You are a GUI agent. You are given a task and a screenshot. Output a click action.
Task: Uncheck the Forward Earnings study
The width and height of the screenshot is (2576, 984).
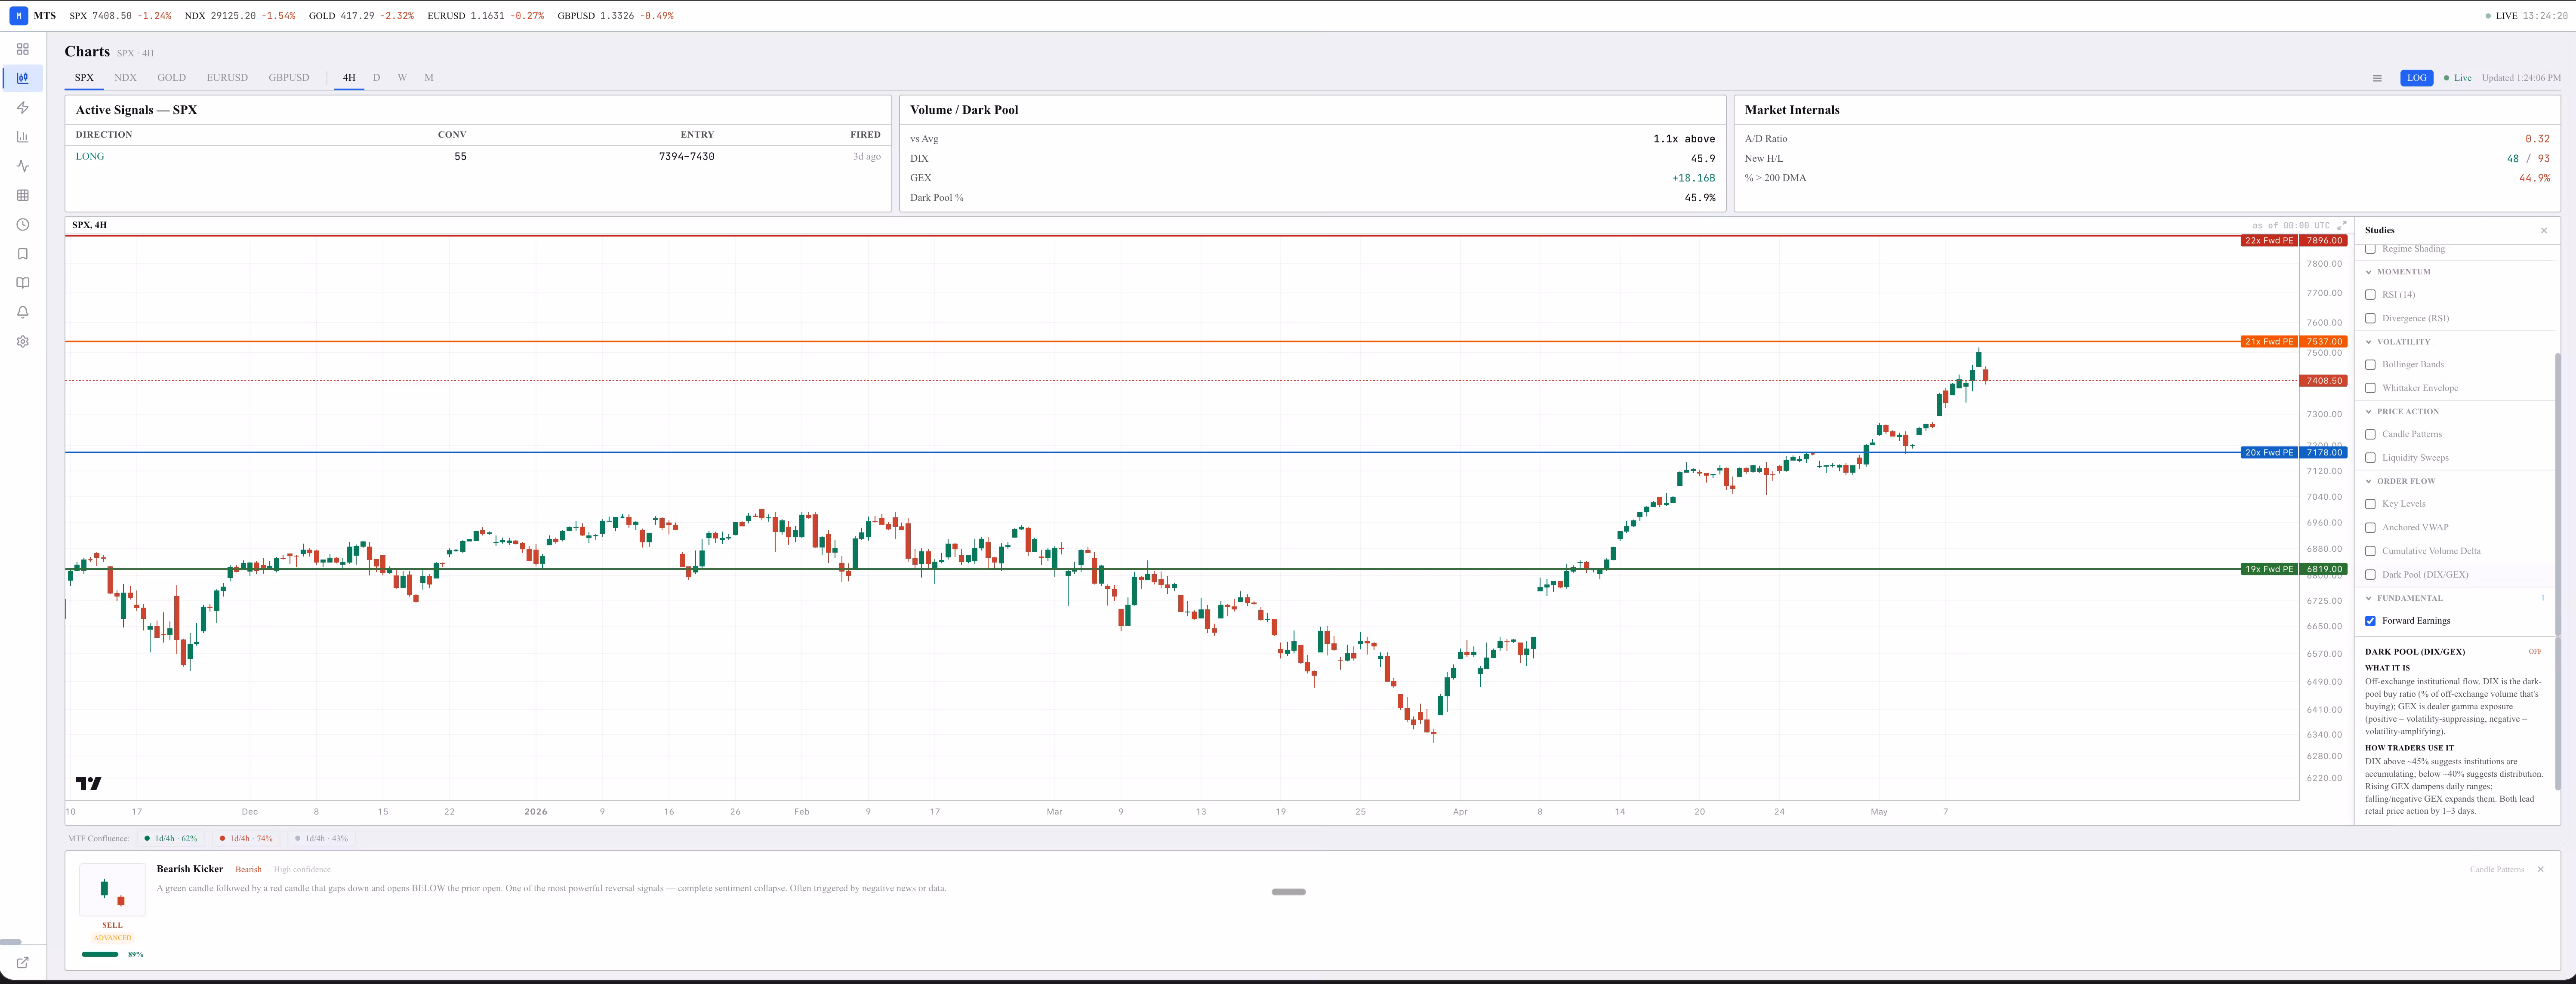tap(2370, 621)
